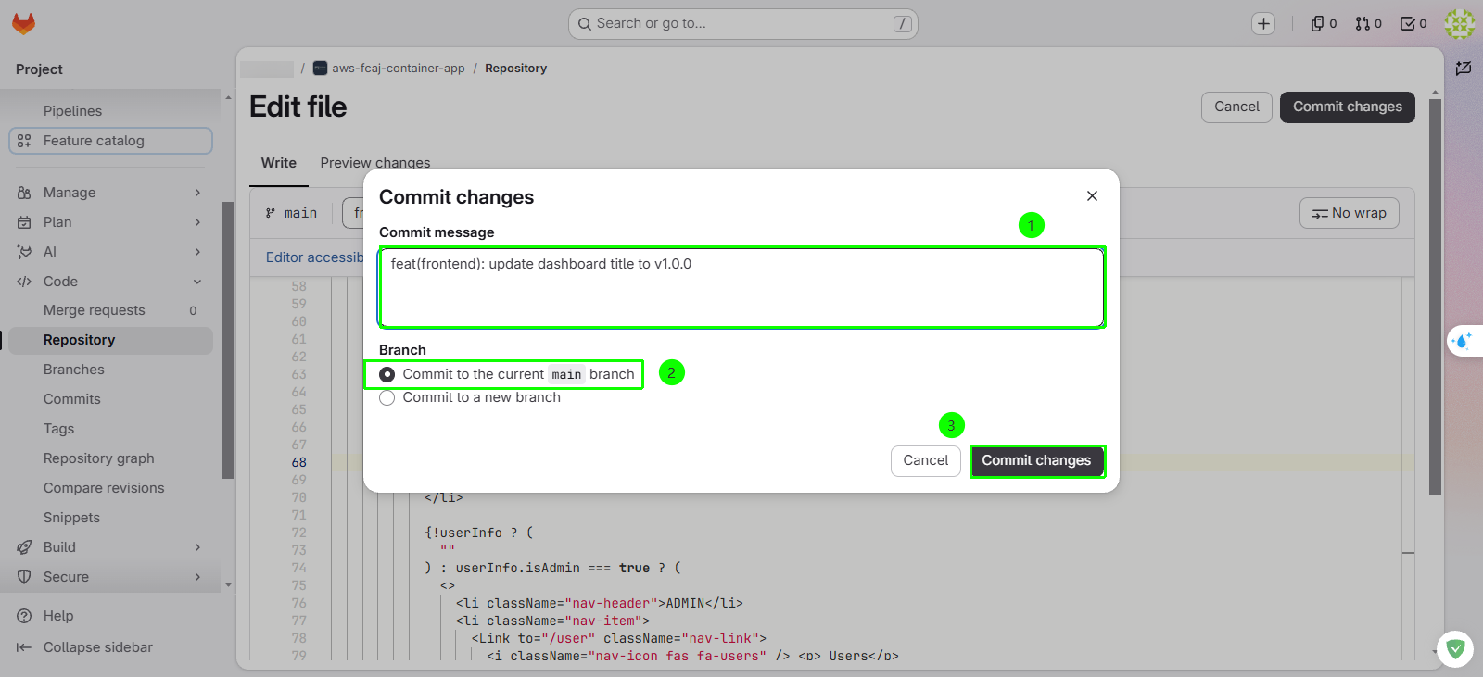This screenshot has height=677, width=1483.
Task: Open the create new plus menu
Action: pos(1263,24)
